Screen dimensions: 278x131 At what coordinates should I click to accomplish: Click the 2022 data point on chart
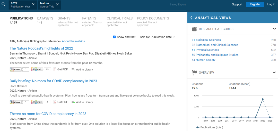click(x=263, y=99)
